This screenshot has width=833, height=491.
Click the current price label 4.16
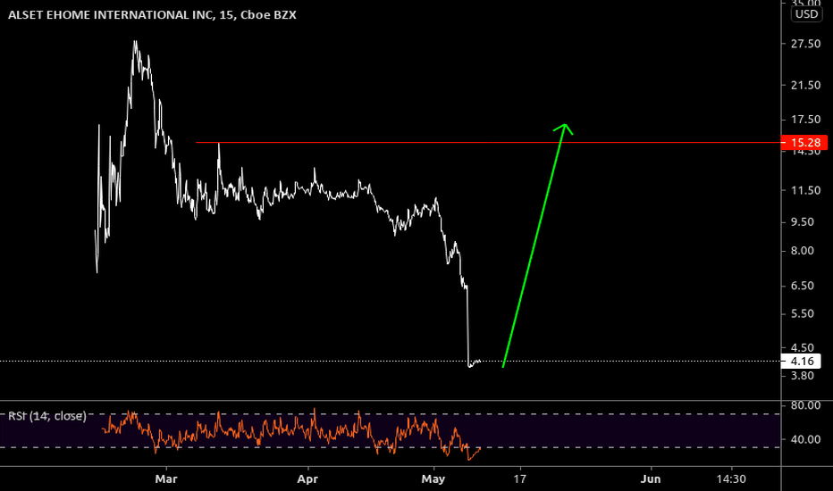(x=801, y=361)
